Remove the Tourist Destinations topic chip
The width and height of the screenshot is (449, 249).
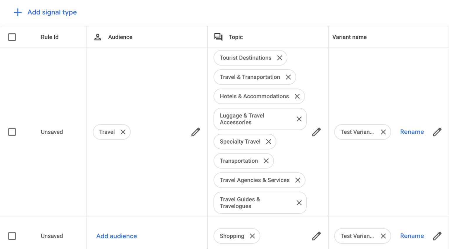280,58
